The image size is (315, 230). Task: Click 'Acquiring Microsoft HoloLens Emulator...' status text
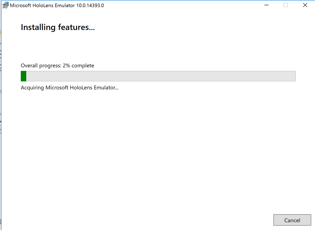coord(70,88)
